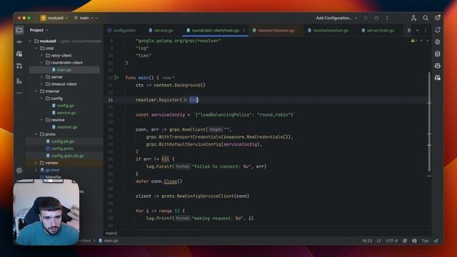The image size is (457, 257).
Task: Open resolver.go in the project tree
Action: click(67, 127)
